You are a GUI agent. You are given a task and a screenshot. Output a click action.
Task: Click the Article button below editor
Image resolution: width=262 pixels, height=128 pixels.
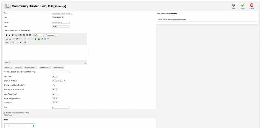pos(8,67)
